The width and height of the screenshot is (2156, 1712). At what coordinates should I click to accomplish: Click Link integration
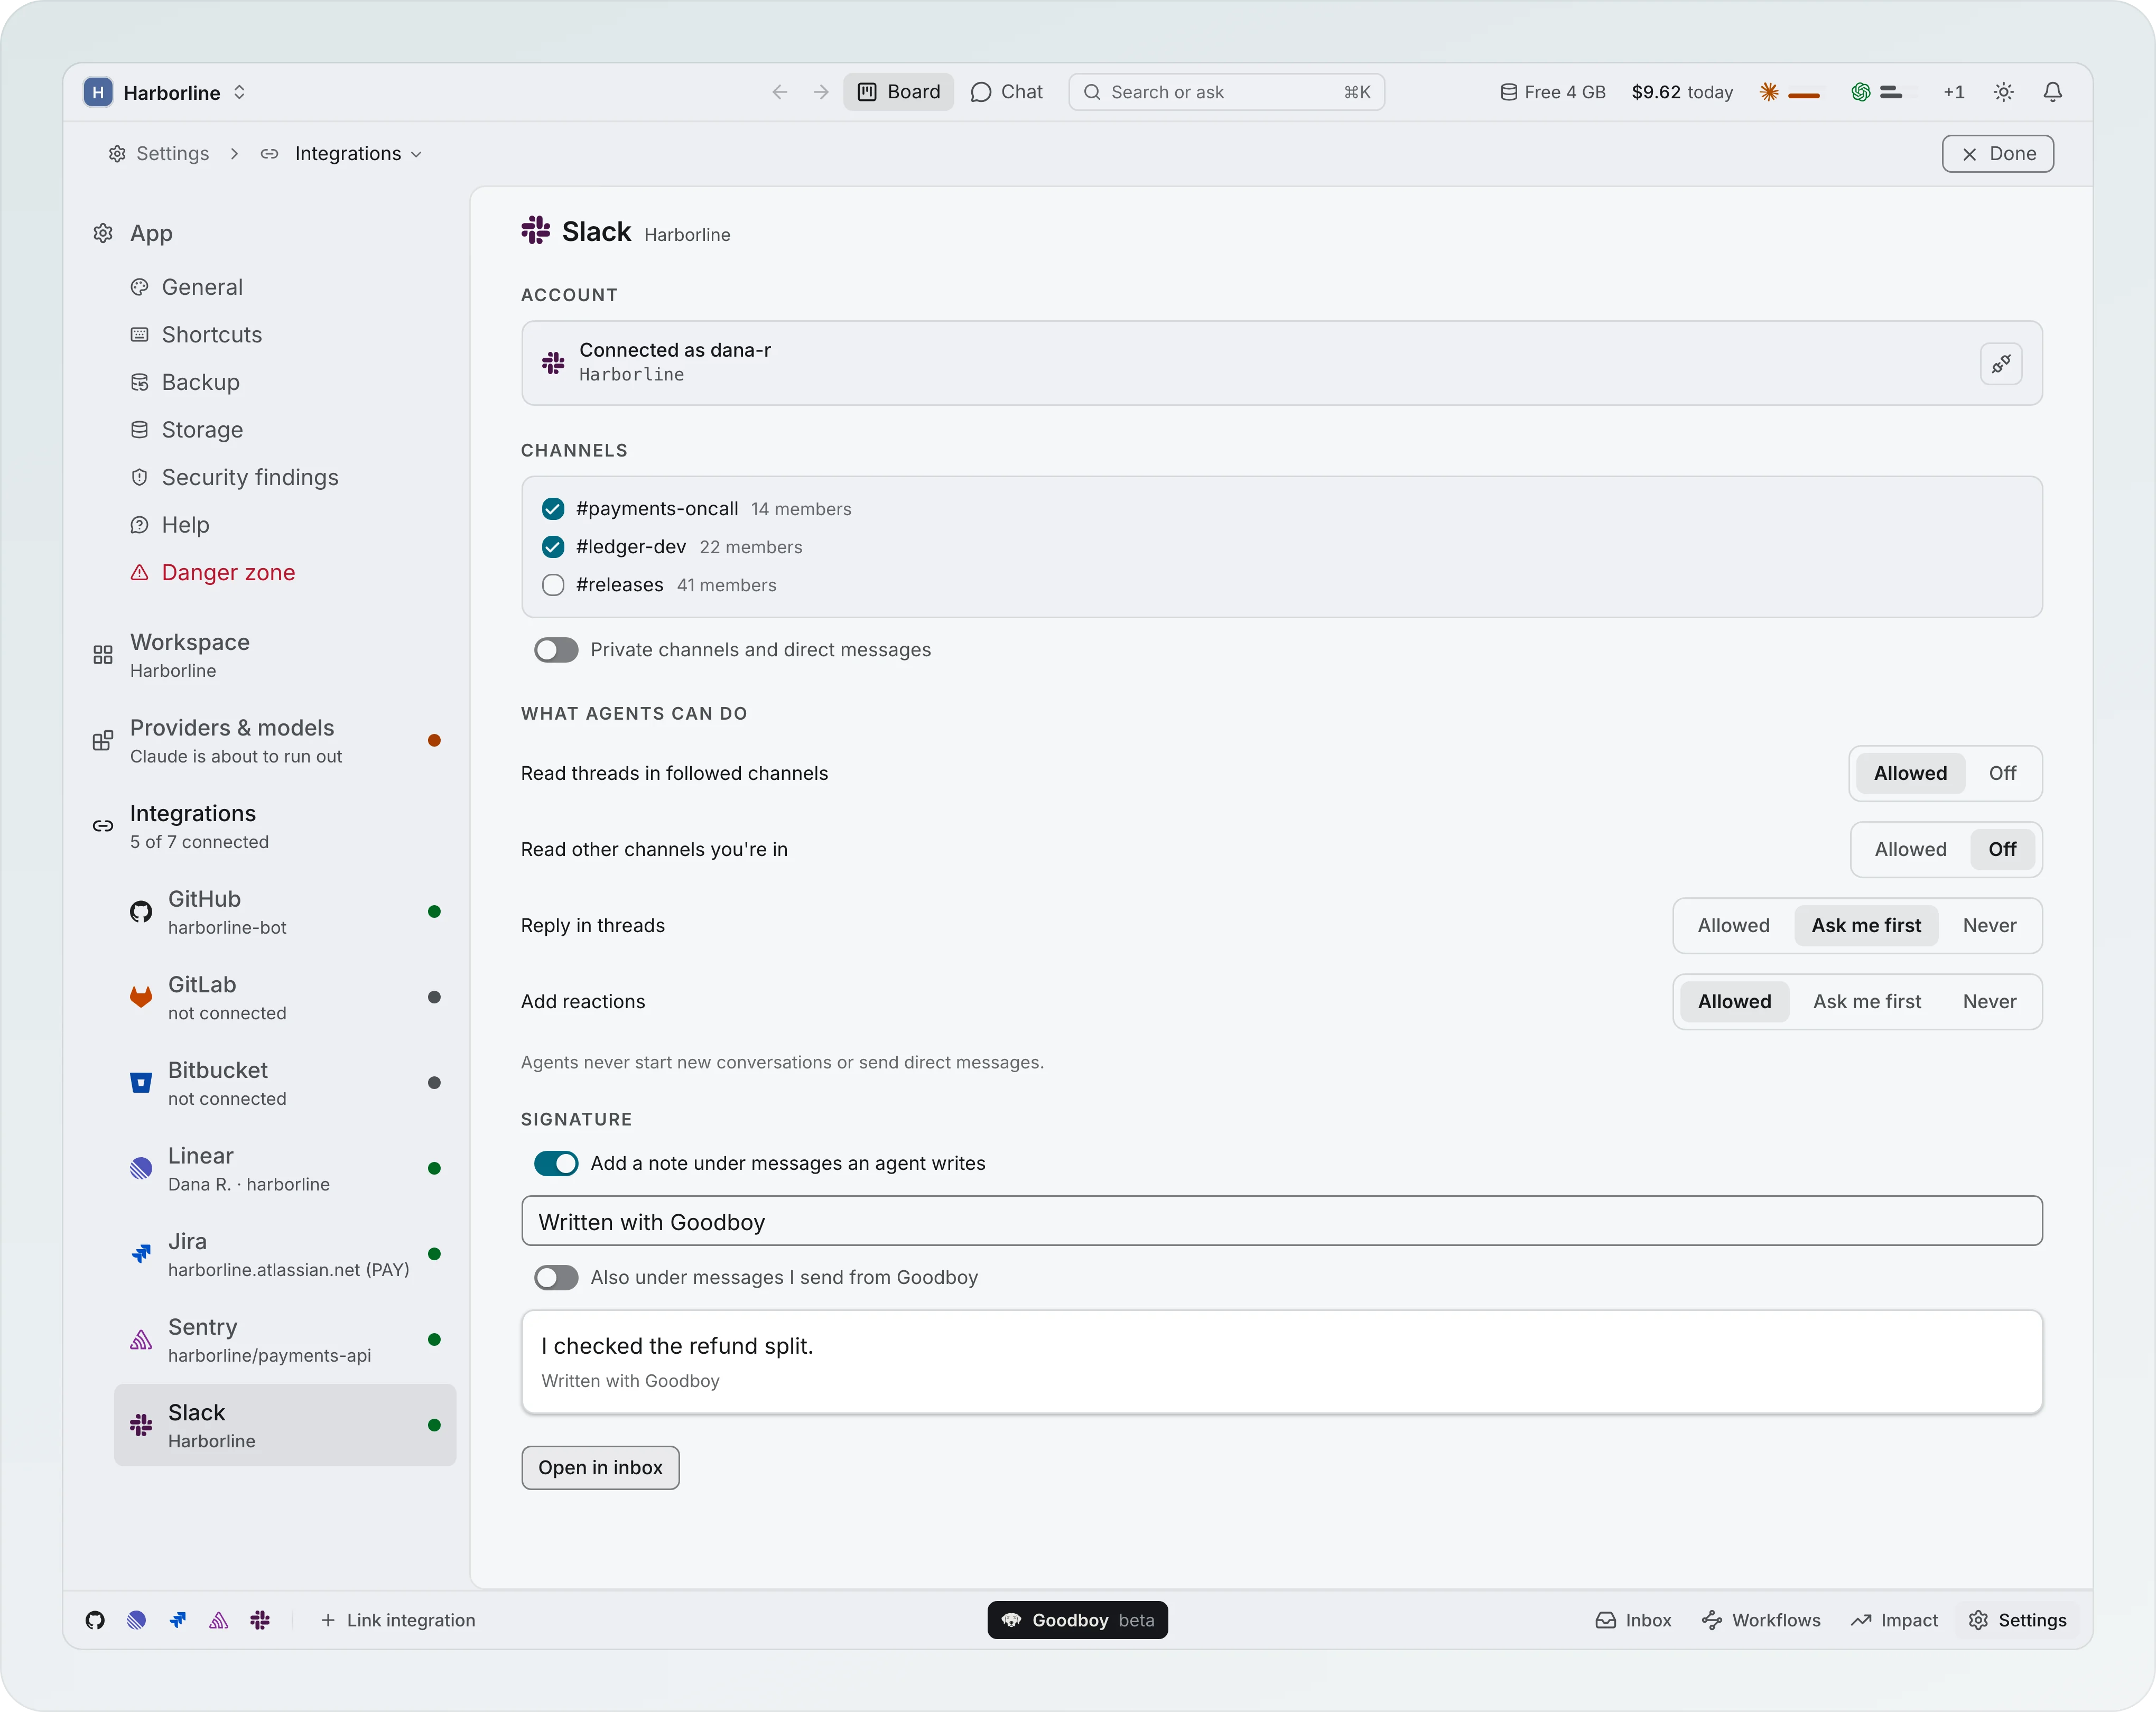[x=397, y=1620]
